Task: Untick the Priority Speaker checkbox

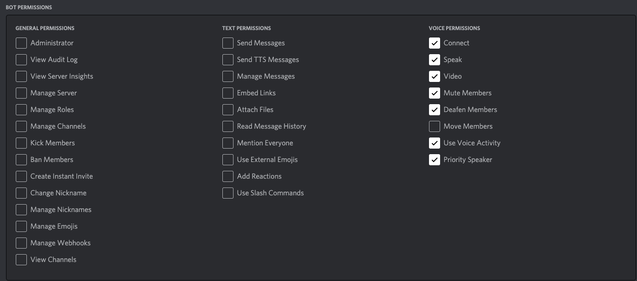Action: [435, 160]
